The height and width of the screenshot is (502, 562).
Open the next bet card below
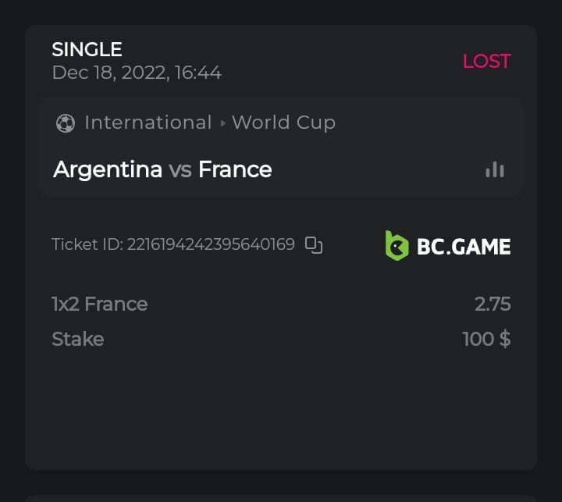[x=281, y=497]
